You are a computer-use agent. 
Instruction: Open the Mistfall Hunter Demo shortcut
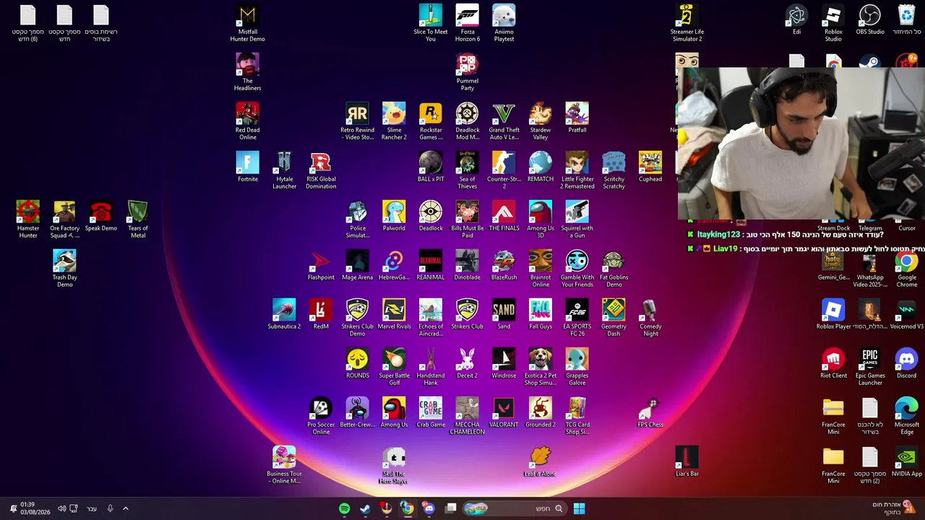[x=247, y=23]
